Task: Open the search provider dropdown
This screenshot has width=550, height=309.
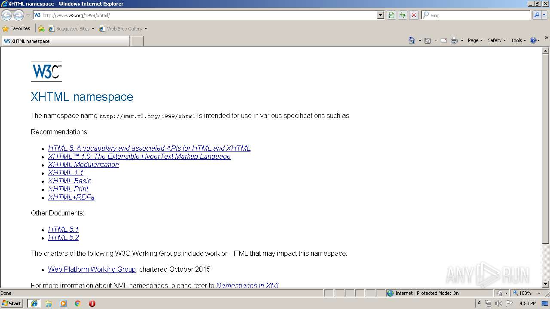Action: click(x=544, y=15)
